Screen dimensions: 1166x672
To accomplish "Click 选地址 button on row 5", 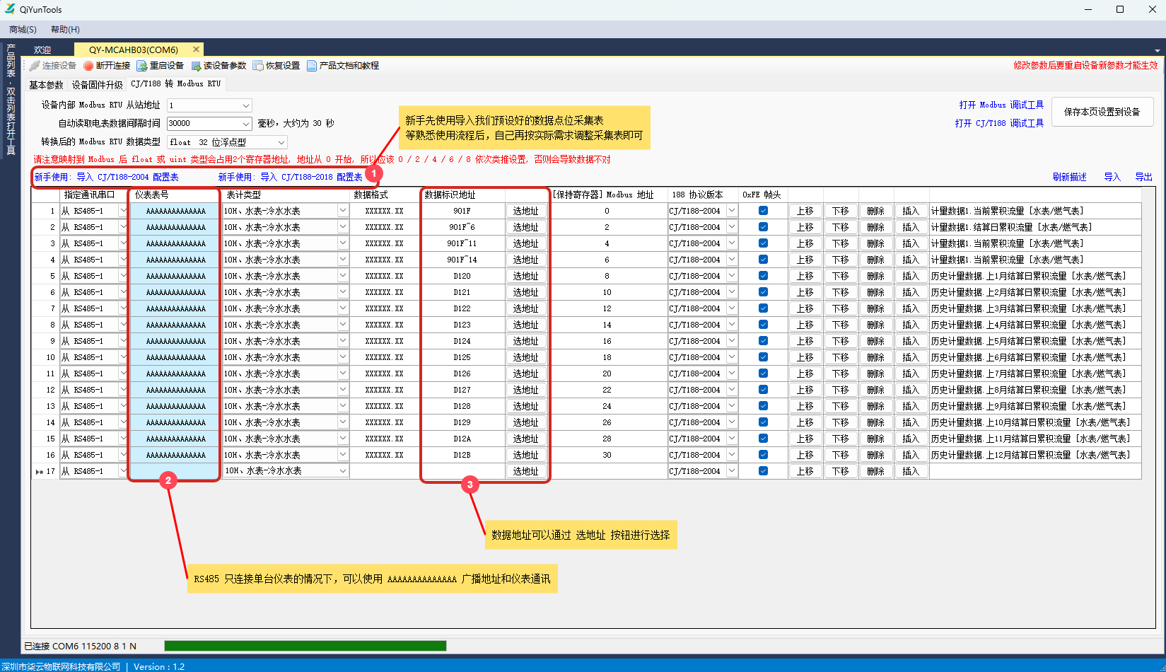I will [526, 275].
